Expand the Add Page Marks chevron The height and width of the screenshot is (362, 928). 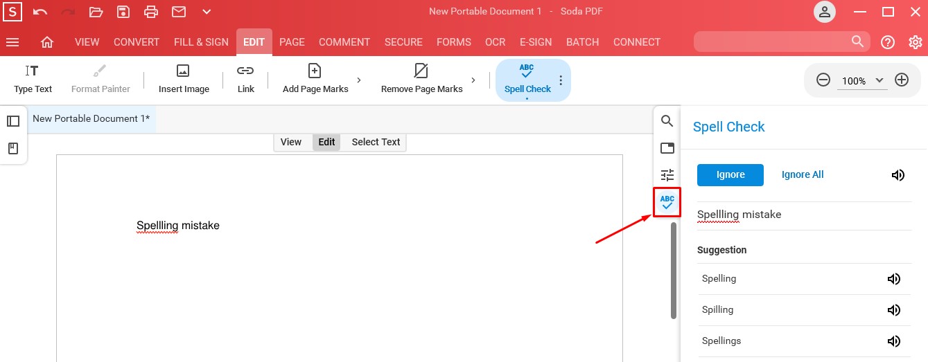coord(358,80)
